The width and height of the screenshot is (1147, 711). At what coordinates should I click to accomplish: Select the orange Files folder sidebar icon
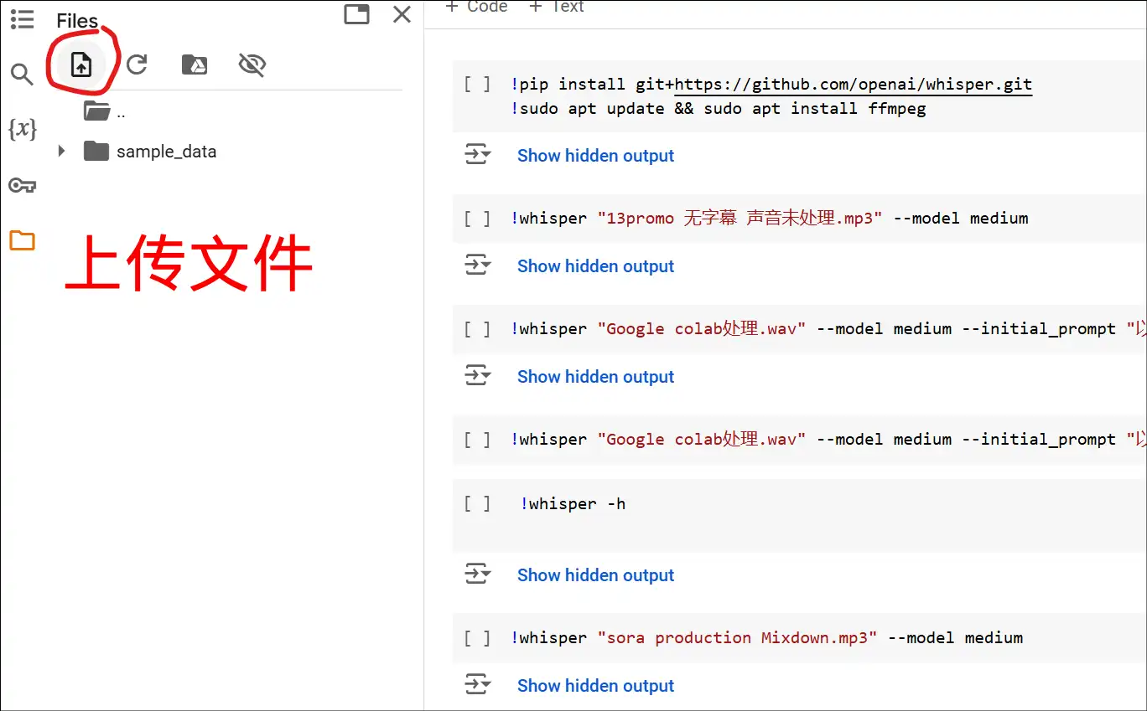point(22,241)
